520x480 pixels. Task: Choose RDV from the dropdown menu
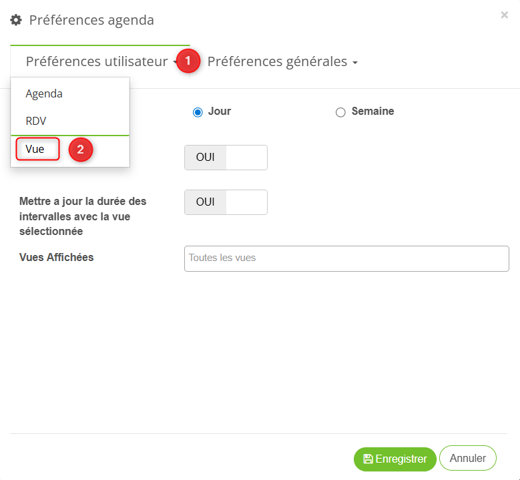point(36,121)
